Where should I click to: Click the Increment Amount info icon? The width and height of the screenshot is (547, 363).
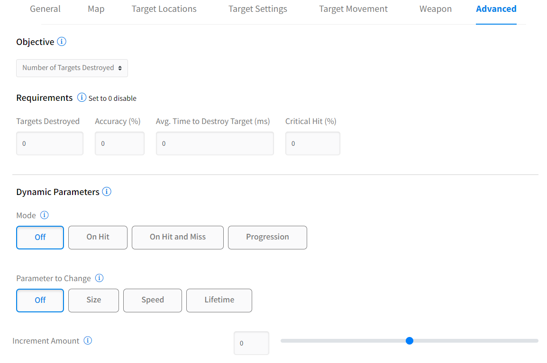point(88,341)
